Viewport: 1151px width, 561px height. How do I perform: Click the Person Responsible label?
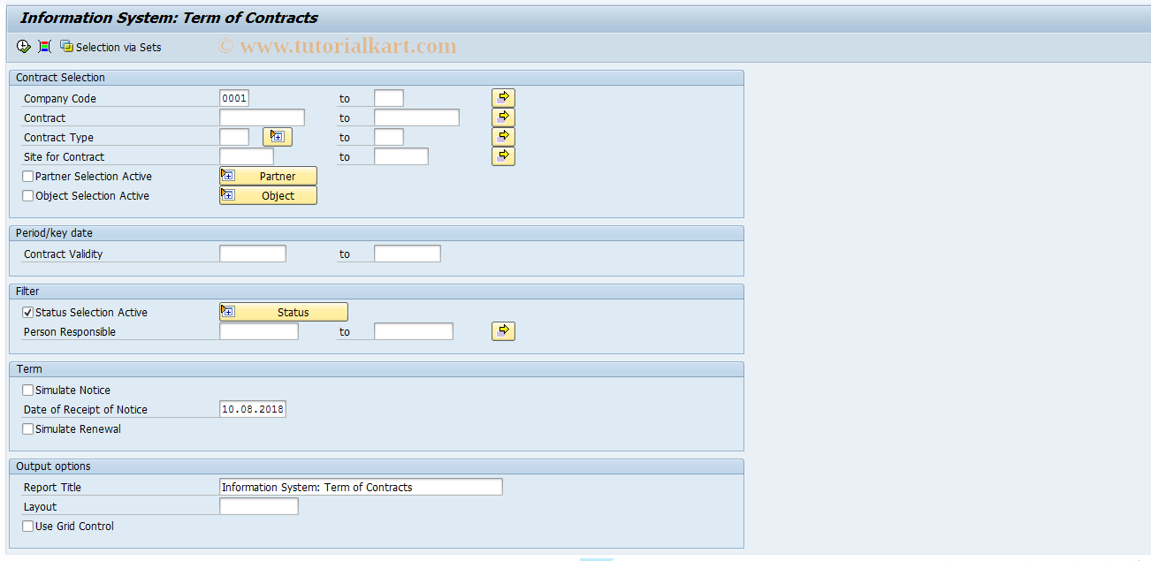pyautogui.click(x=70, y=332)
